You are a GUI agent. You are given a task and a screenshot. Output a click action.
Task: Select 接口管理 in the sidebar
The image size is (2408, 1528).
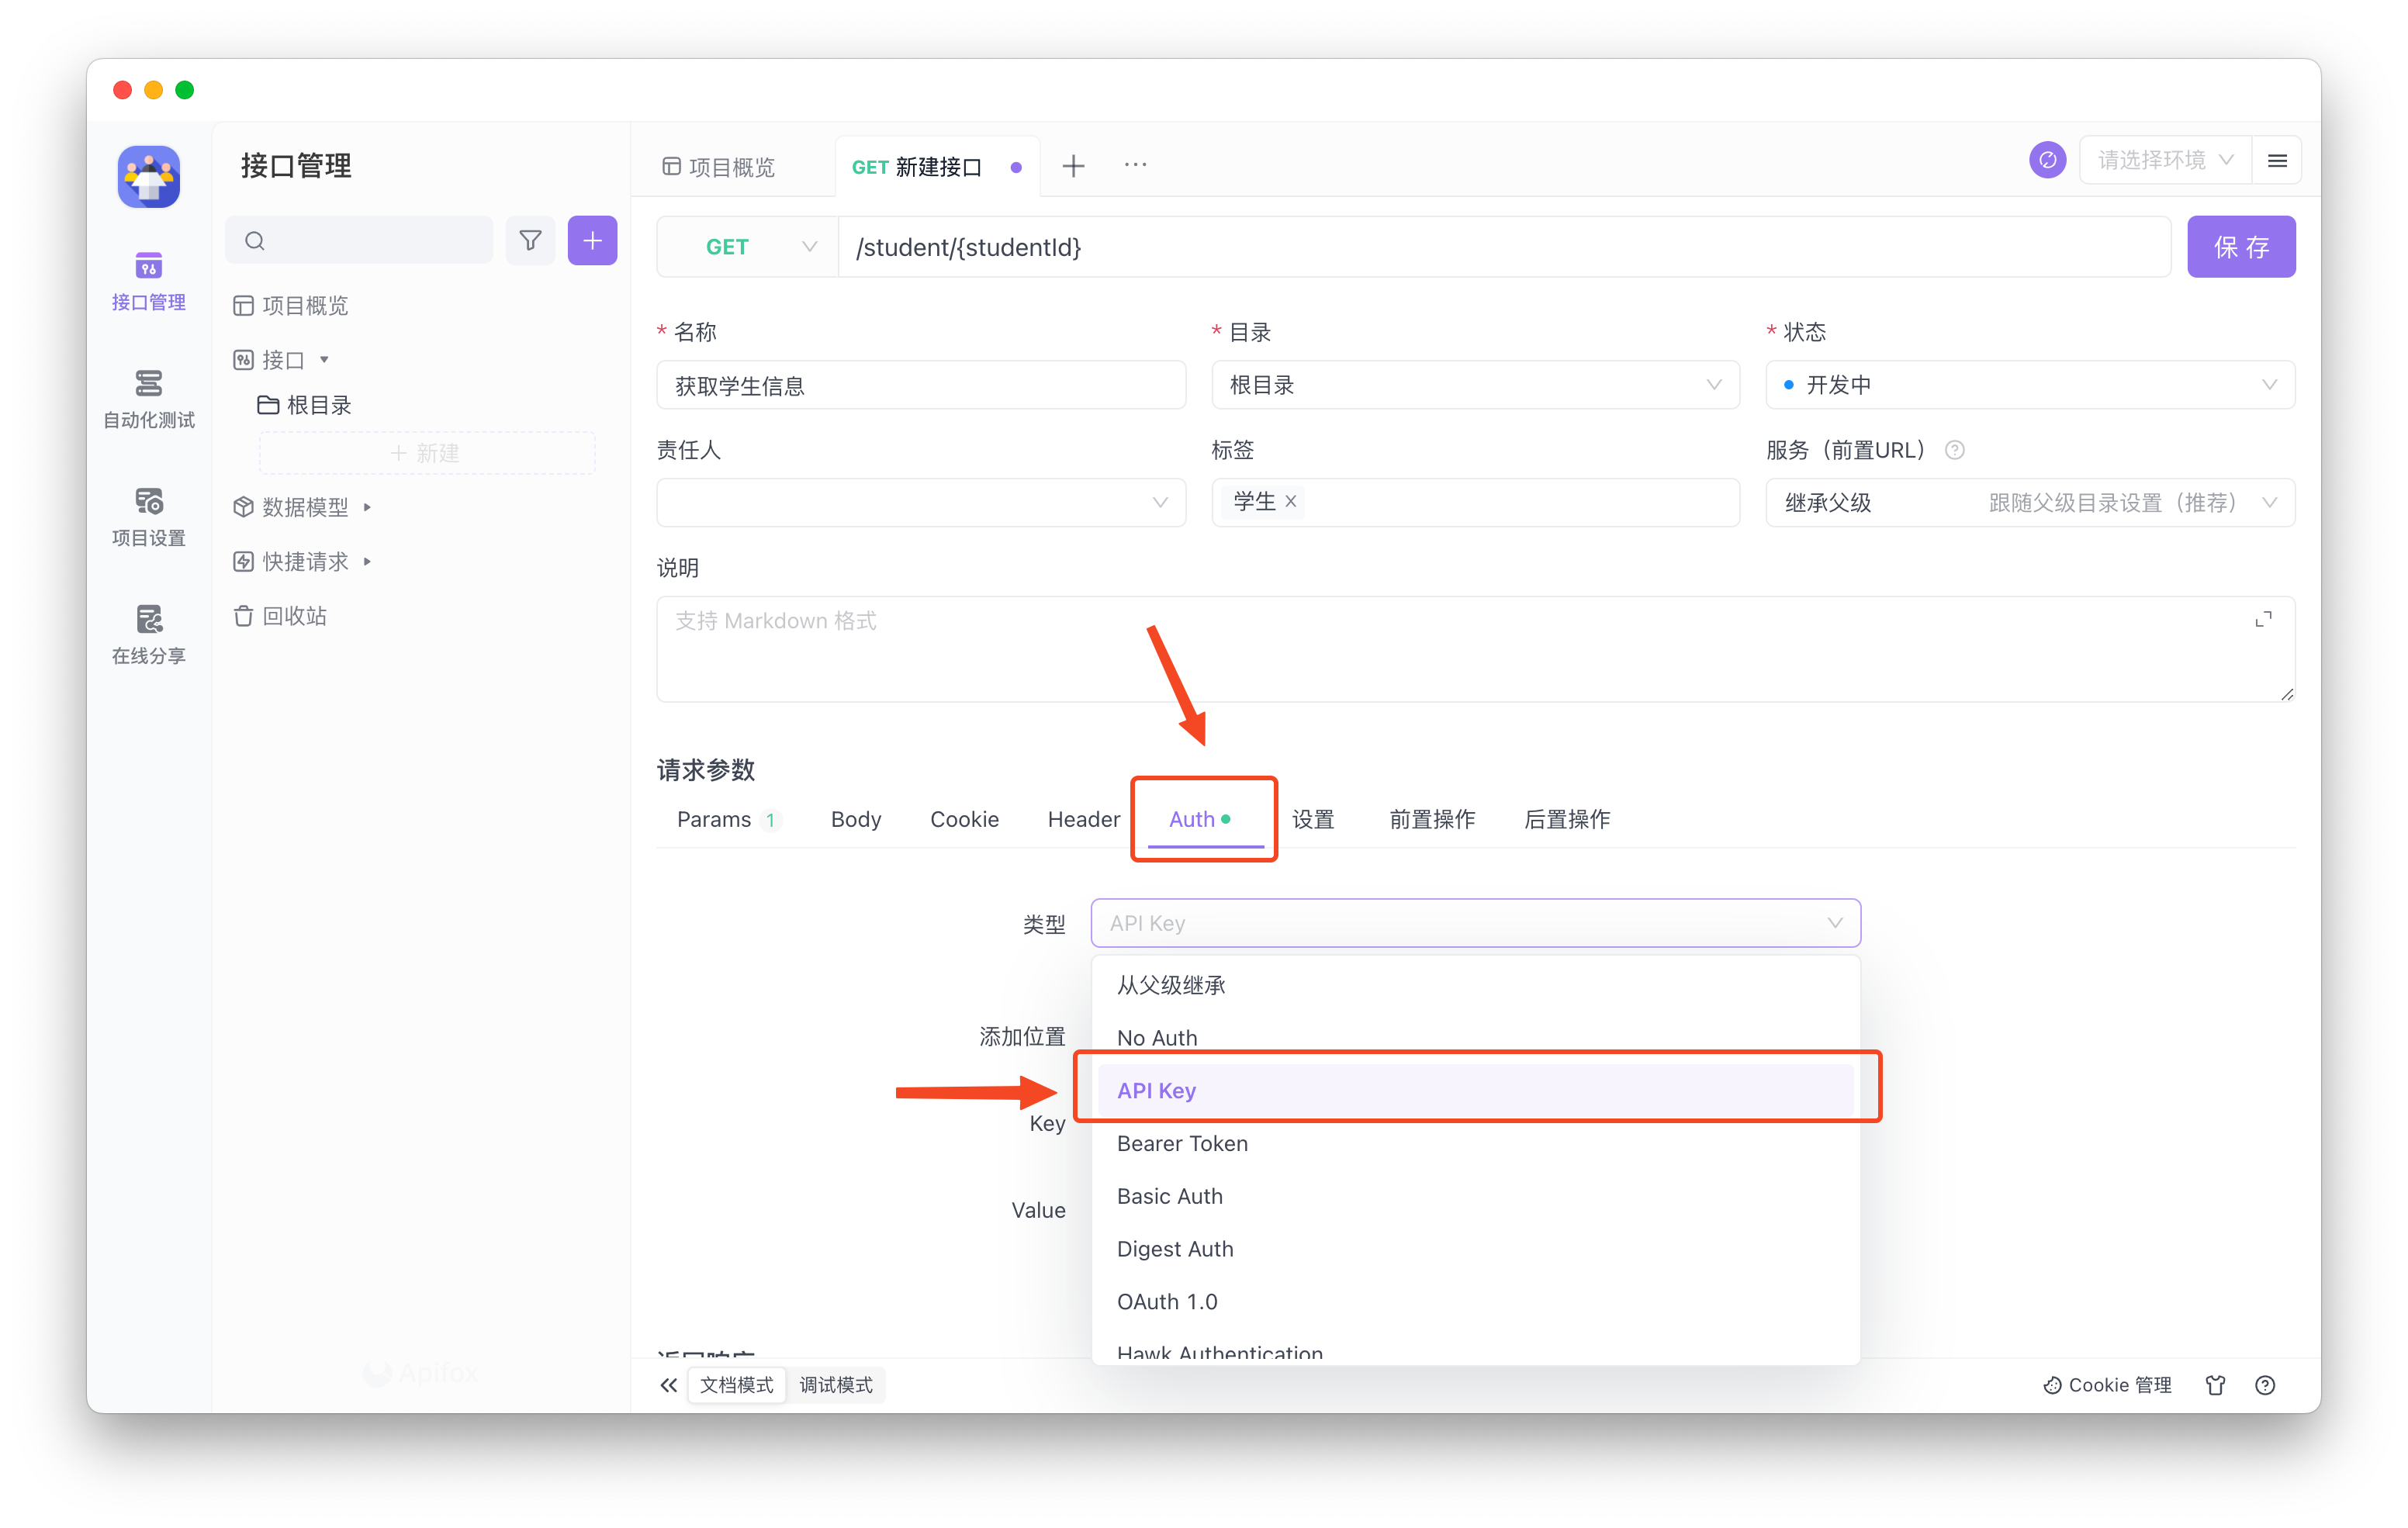149,282
